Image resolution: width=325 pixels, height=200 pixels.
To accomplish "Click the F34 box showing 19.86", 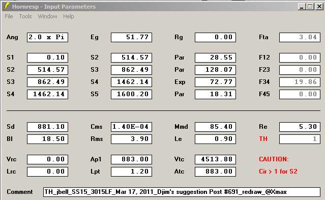I will coord(300,82).
